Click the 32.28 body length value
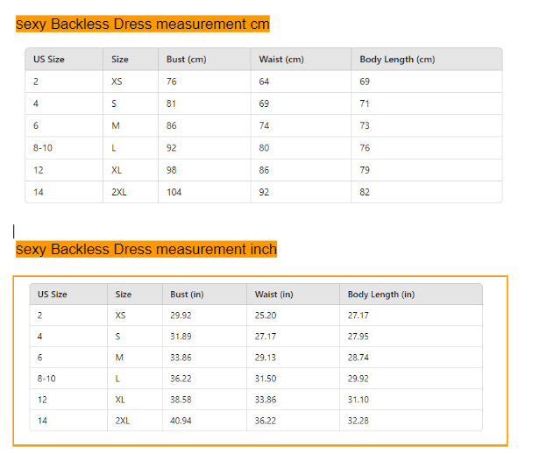Image resolution: width=547 pixels, height=454 pixels. (x=358, y=421)
